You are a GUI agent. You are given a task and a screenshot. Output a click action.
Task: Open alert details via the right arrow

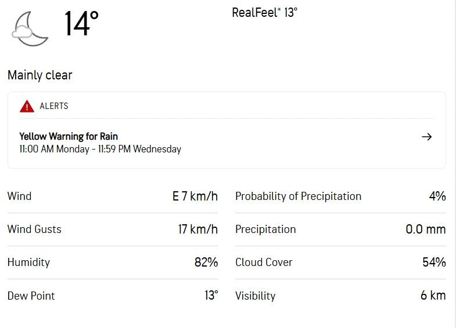point(426,137)
